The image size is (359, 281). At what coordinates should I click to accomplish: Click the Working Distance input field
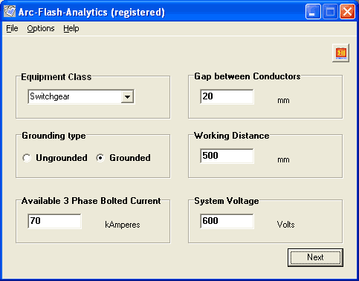tap(227, 156)
